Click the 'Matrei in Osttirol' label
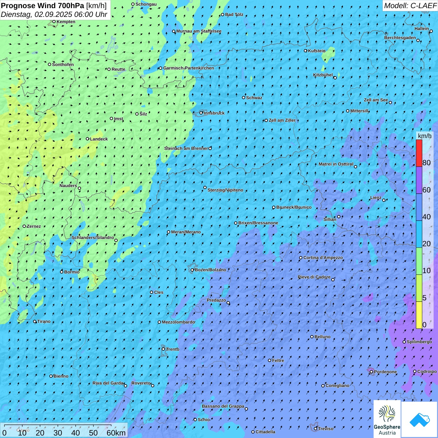This screenshot has width=438, height=438. click(336, 164)
